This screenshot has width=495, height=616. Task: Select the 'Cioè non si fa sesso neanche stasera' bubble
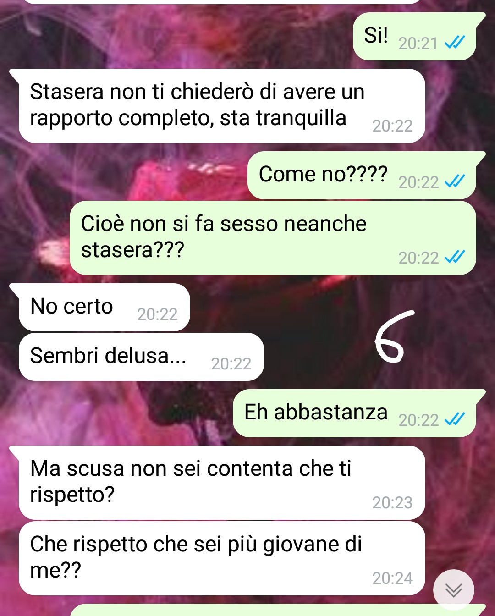pos(273,238)
